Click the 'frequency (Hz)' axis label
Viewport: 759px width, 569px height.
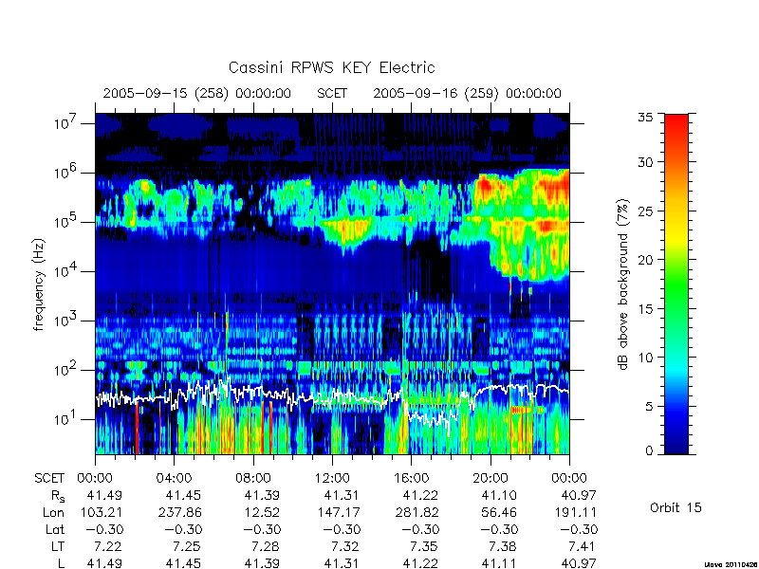pos(39,284)
